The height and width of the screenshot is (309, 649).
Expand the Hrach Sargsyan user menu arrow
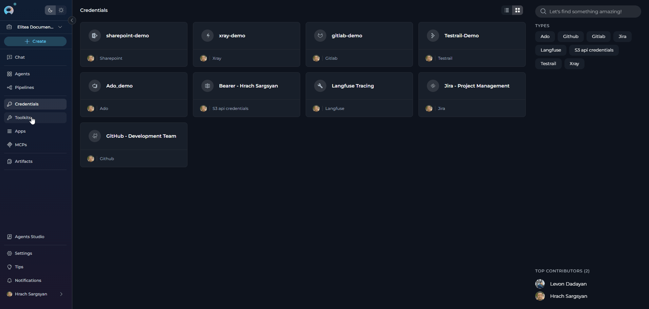click(x=61, y=294)
